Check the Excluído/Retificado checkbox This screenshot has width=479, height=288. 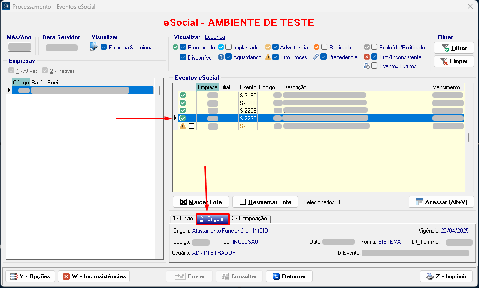coord(374,47)
